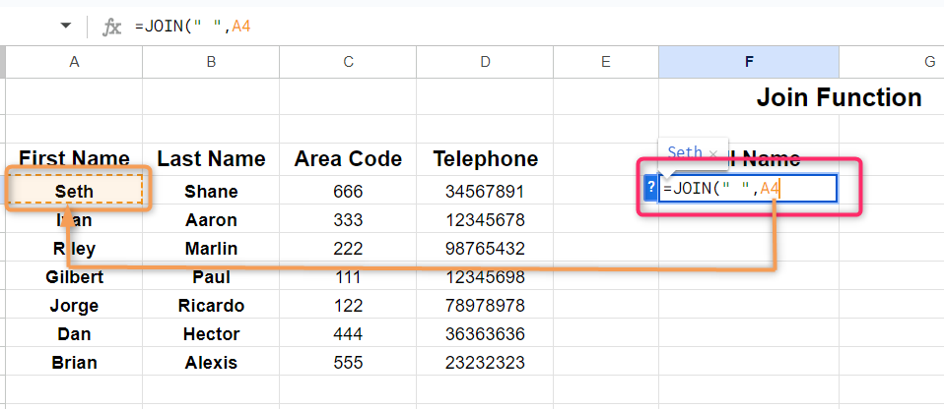Close the Seth preview tooltip
The image size is (944, 409).
(x=712, y=153)
